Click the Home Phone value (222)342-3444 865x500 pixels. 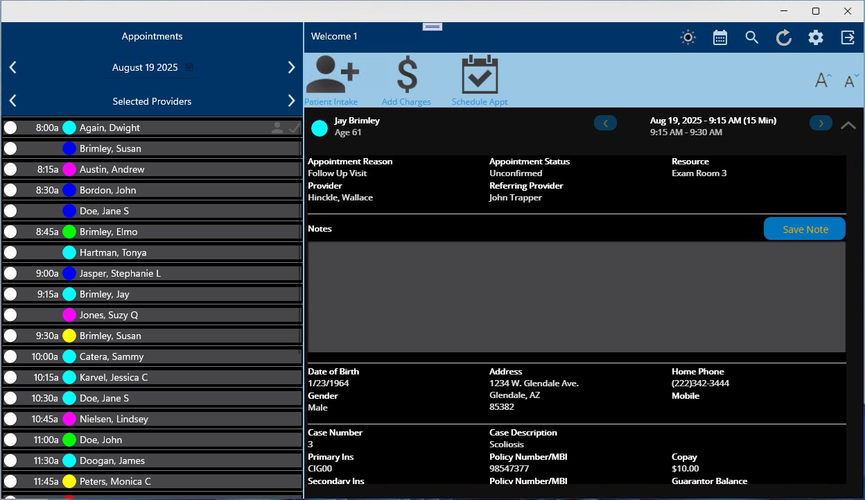(x=700, y=383)
